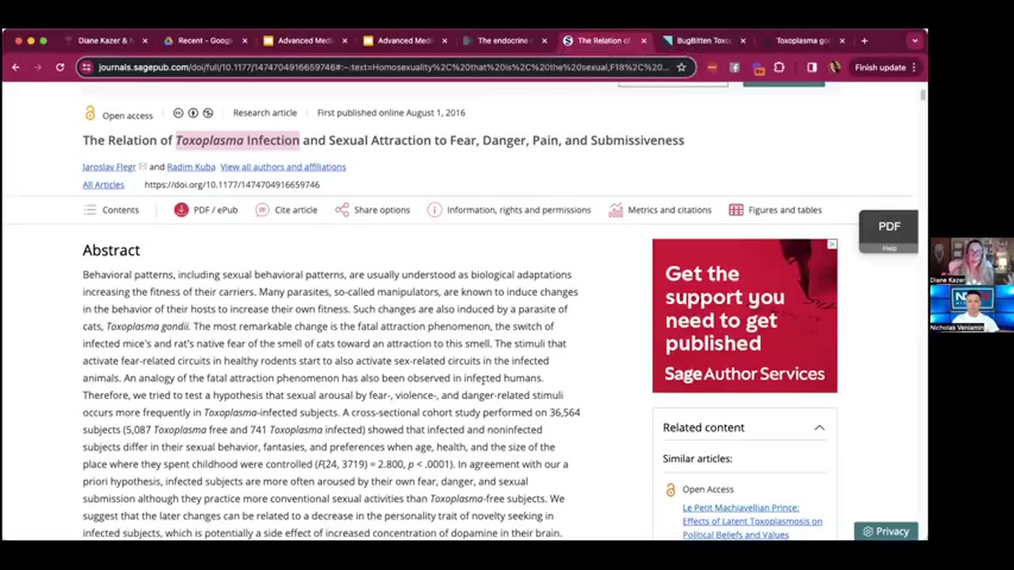View site information icon in address bar

coord(86,67)
